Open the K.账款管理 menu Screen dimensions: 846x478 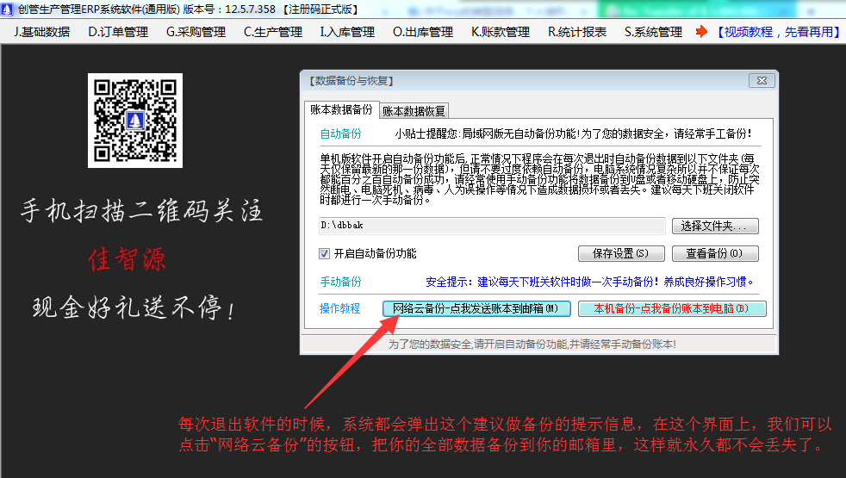pyautogui.click(x=500, y=32)
